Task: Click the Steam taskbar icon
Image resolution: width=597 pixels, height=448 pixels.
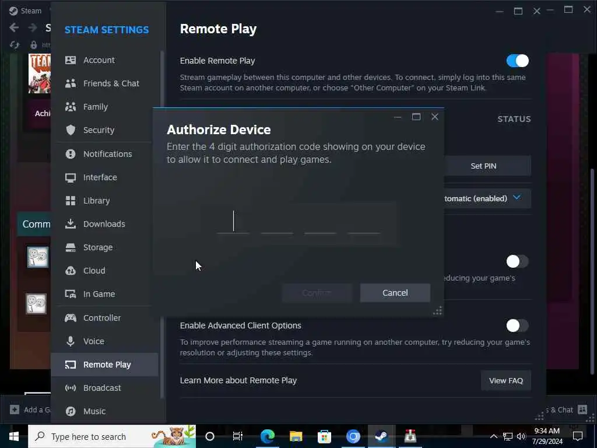Action: pos(381,436)
